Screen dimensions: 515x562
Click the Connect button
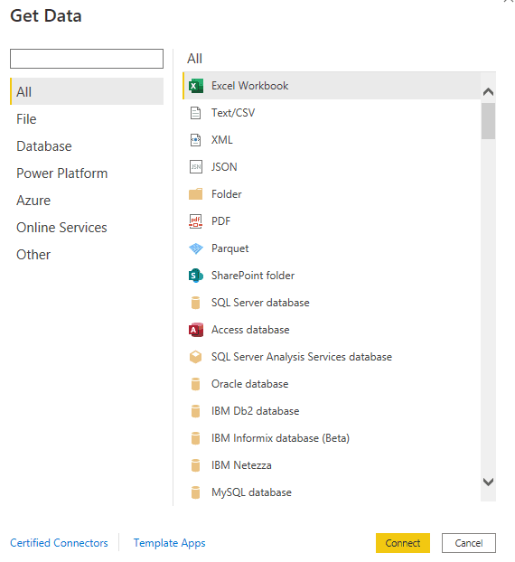[403, 543]
